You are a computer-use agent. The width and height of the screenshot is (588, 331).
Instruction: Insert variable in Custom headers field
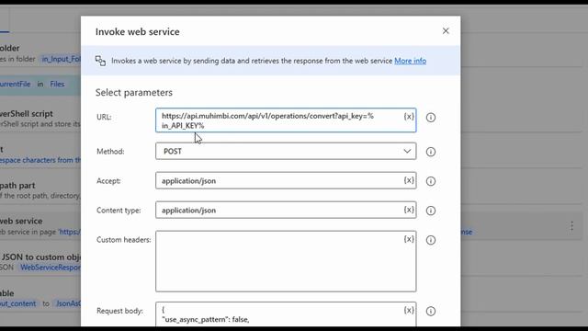(408, 239)
